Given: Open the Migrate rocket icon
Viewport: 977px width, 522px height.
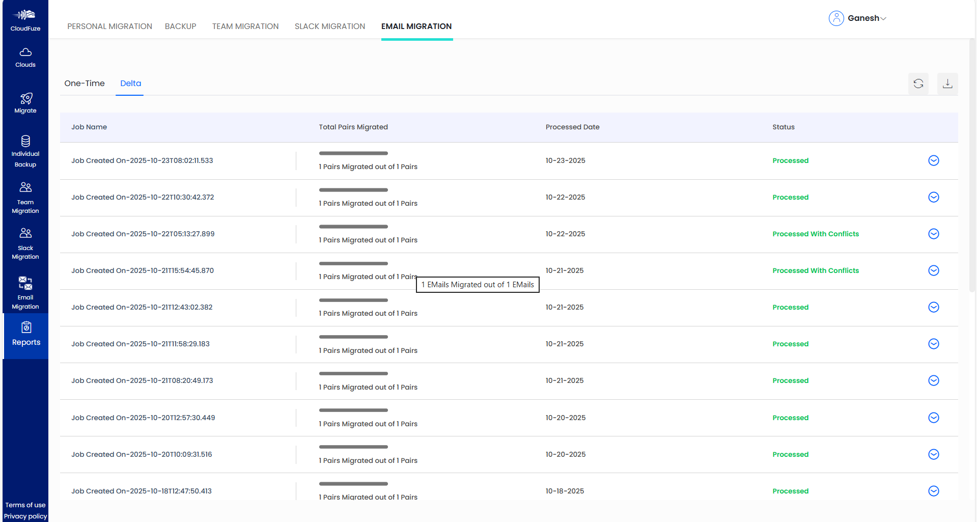Looking at the screenshot, I should (x=26, y=98).
